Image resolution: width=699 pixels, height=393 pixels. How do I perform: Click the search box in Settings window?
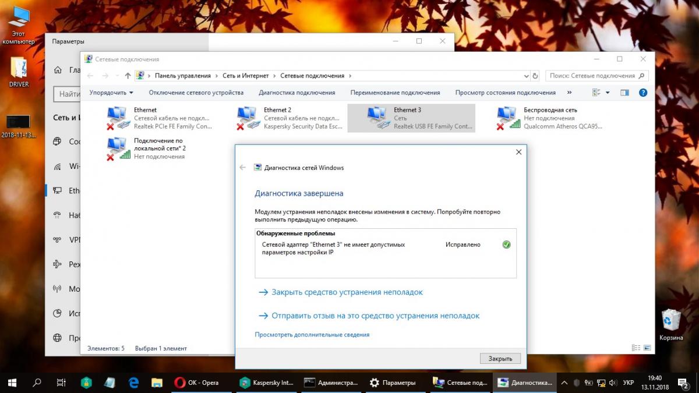coord(66,93)
